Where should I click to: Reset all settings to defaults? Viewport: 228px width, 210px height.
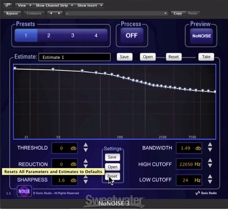[112, 176]
